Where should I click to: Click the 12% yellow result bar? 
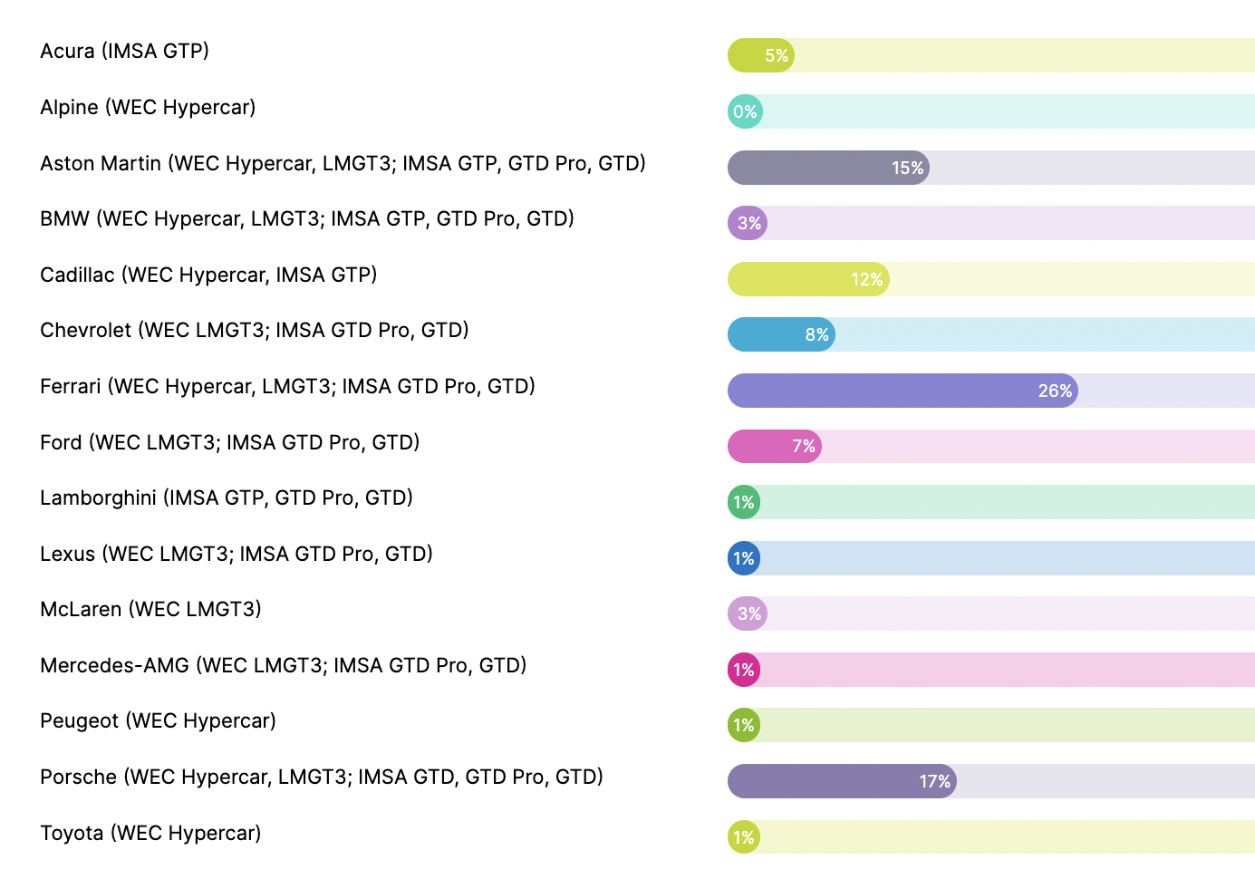(x=807, y=280)
